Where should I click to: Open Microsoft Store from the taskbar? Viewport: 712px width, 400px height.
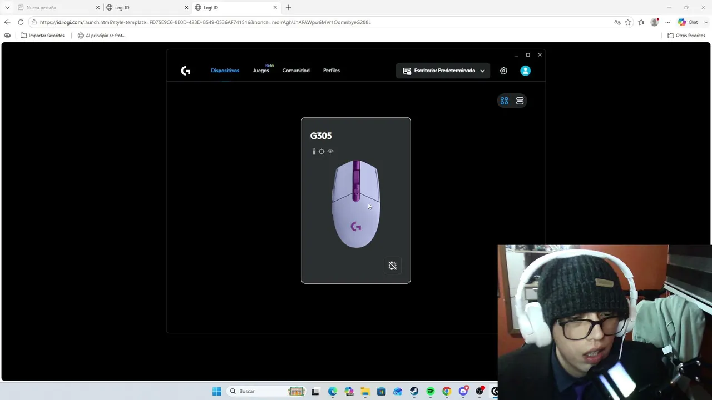pos(381,391)
